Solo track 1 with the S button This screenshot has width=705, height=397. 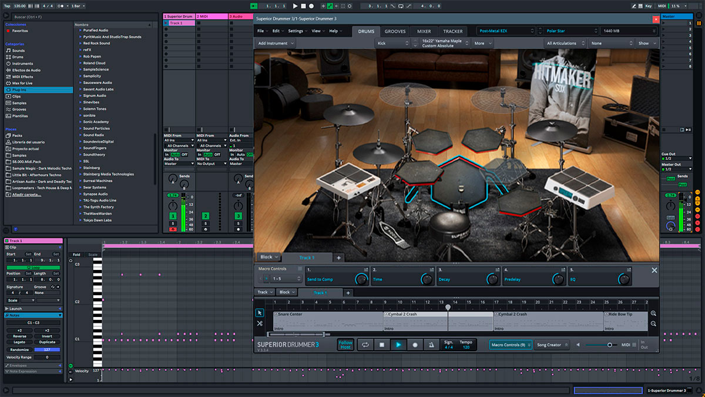173,224
